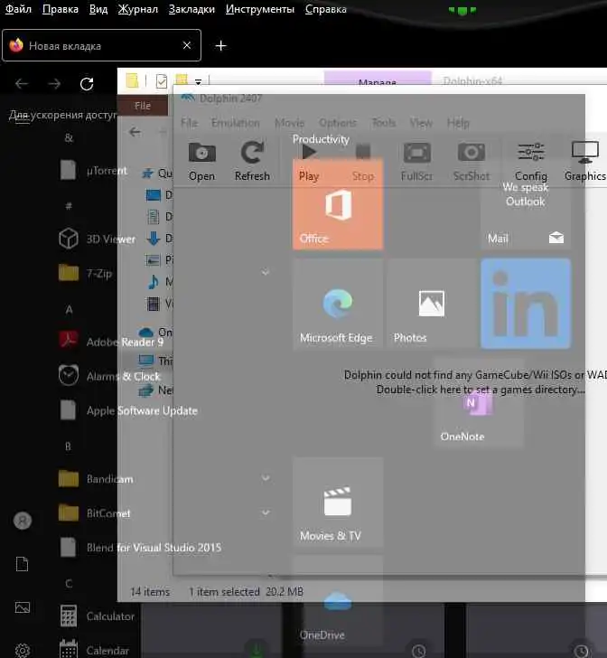Go back in File Explorer
The height and width of the screenshot is (658, 607).
click(135, 133)
